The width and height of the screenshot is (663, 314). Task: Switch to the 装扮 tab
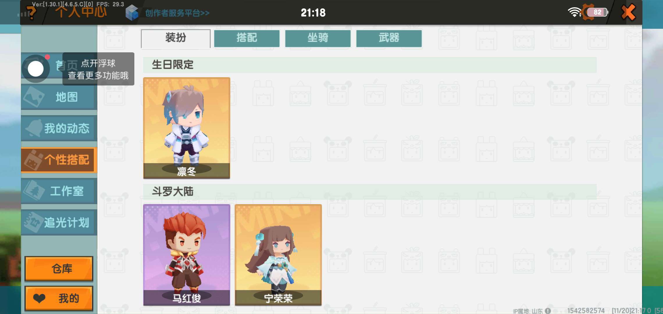point(176,38)
